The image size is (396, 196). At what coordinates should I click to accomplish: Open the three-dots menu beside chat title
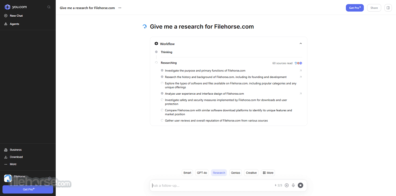tap(120, 8)
